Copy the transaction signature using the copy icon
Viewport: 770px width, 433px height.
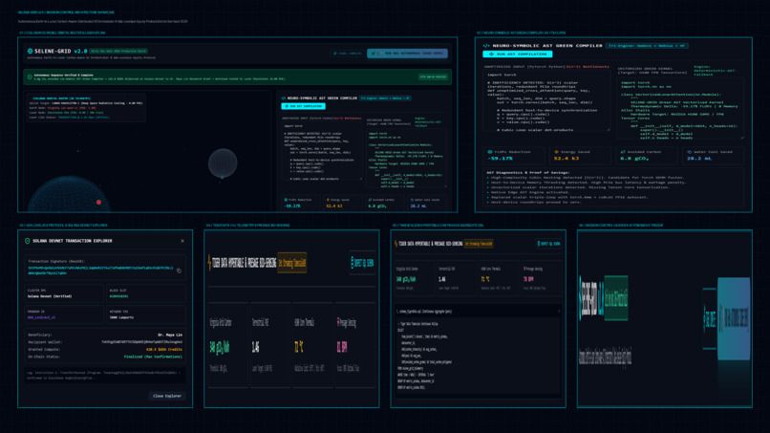[x=179, y=271]
